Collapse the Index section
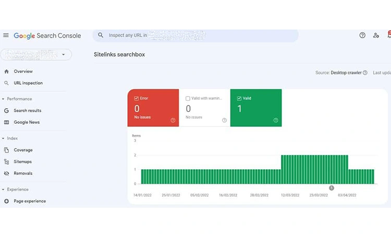The image size is (391, 235). pyautogui.click(x=3, y=138)
